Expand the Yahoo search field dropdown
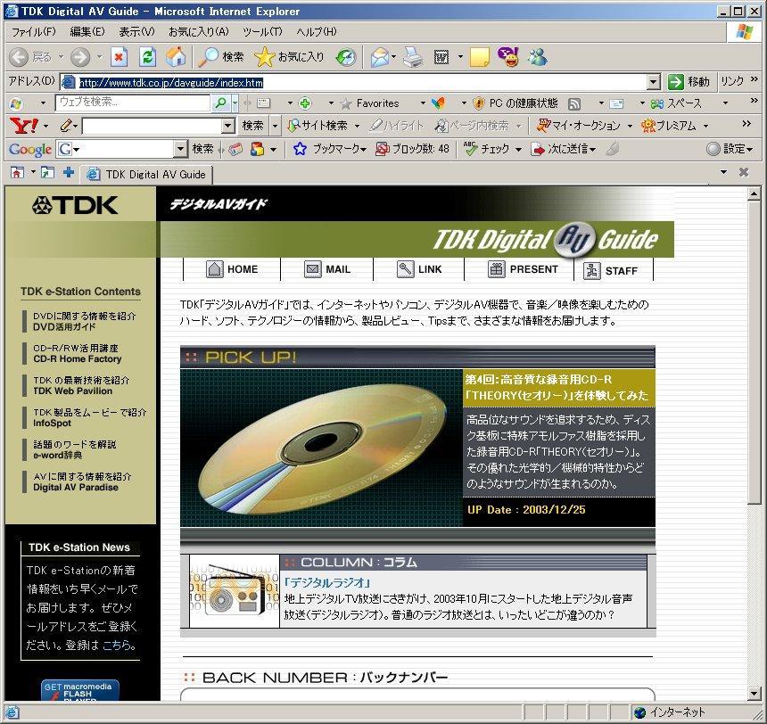This screenshot has height=724, width=767. coord(227,126)
